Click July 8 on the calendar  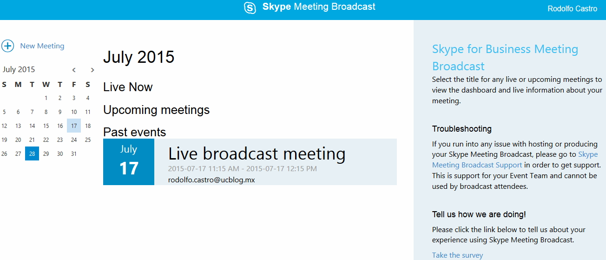tap(46, 112)
